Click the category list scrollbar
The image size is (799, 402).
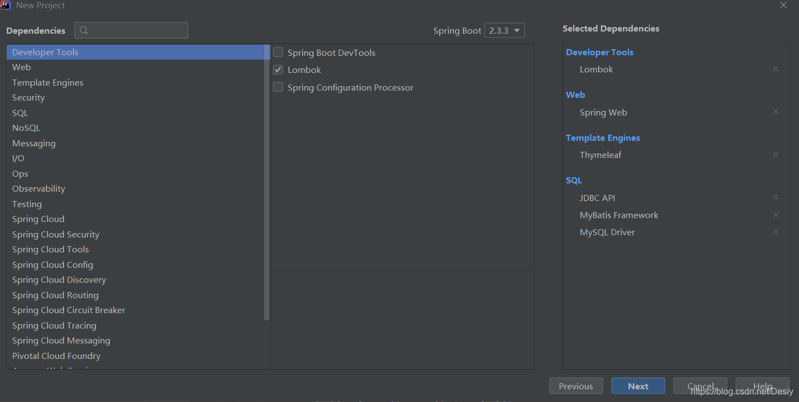click(267, 183)
